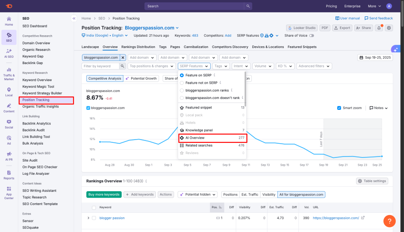Image resolution: width=404 pixels, height=232 pixels.
Task: Check the blogger passion row checkbox
Action: pyautogui.click(x=94, y=218)
